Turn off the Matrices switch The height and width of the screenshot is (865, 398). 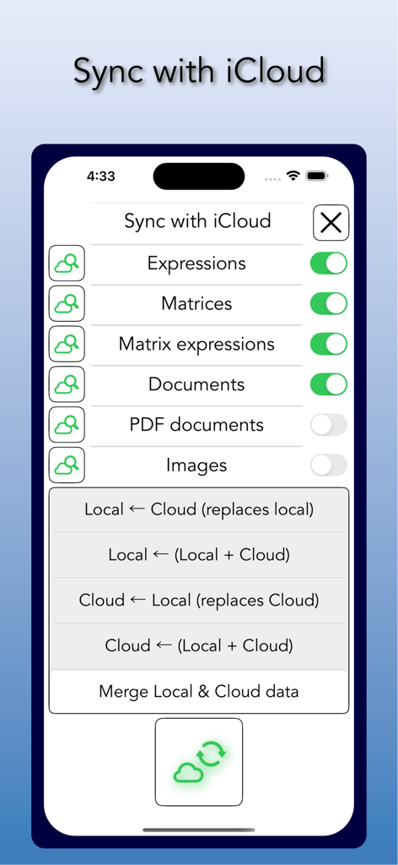pos(329,303)
